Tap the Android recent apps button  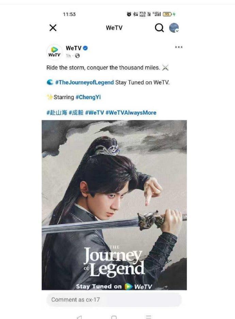pyautogui.click(x=148, y=317)
